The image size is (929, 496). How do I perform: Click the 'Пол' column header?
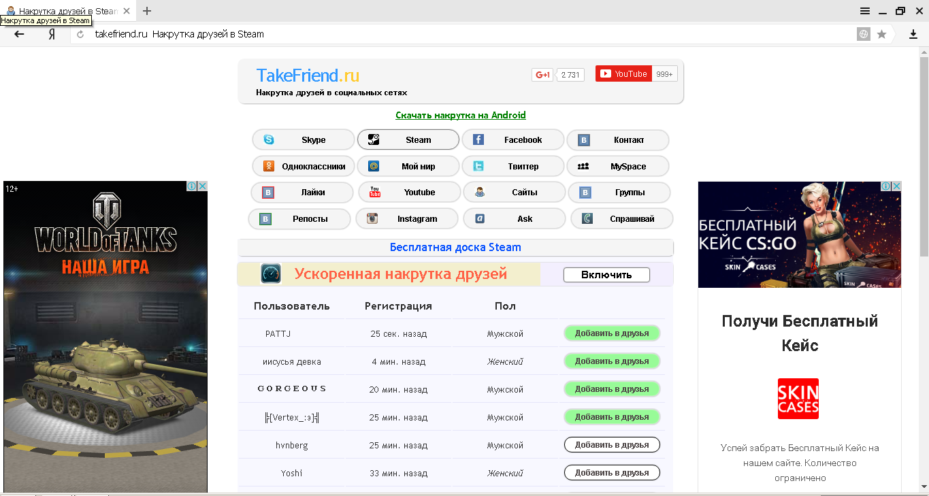pyautogui.click(x=505, y=306)
